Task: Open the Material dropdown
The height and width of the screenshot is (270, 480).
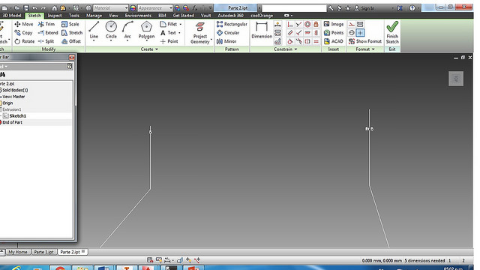Action: [110, 8]
